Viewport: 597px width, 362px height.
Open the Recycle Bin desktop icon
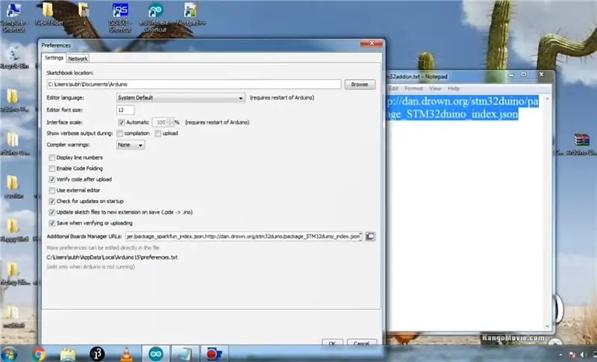[13, 58]
